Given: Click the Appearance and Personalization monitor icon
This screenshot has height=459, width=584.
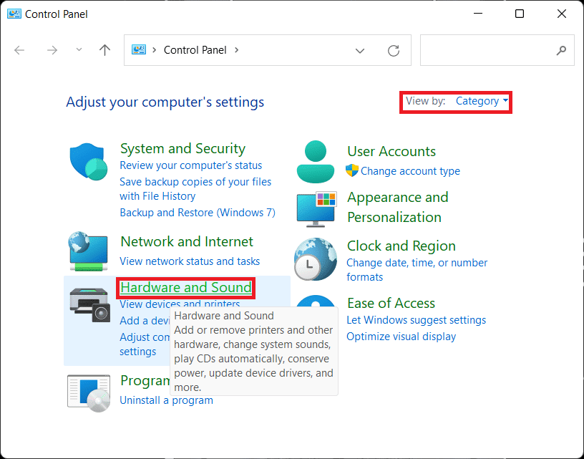Looking at the screenshot, I should click(x=316, y=209).
